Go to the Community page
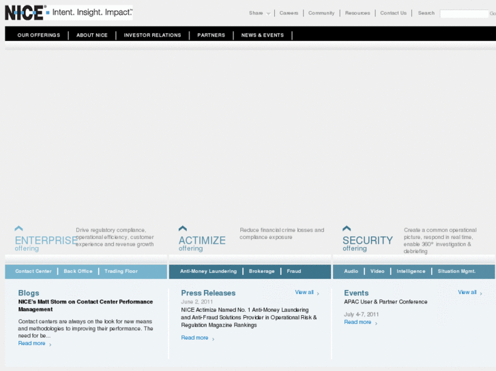496x371 pixels. [x=321, y=13]
